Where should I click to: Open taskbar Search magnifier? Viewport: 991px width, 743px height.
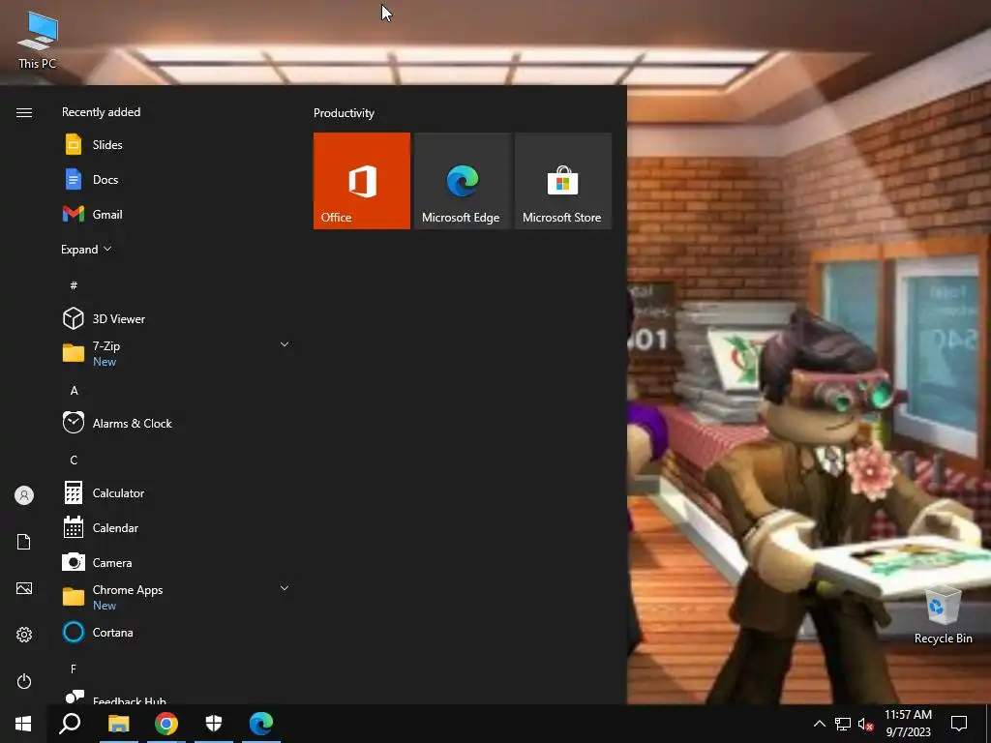pyautogui.click(x=70, y=724)
